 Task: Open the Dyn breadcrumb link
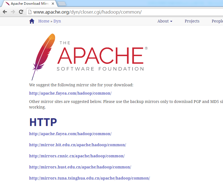pyautogui.click(x=57, y=21)
